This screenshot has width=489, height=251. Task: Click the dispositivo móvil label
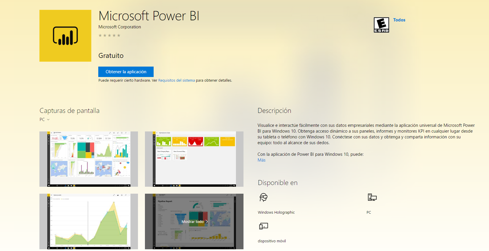pyautogui.click(x=272, y=241)
